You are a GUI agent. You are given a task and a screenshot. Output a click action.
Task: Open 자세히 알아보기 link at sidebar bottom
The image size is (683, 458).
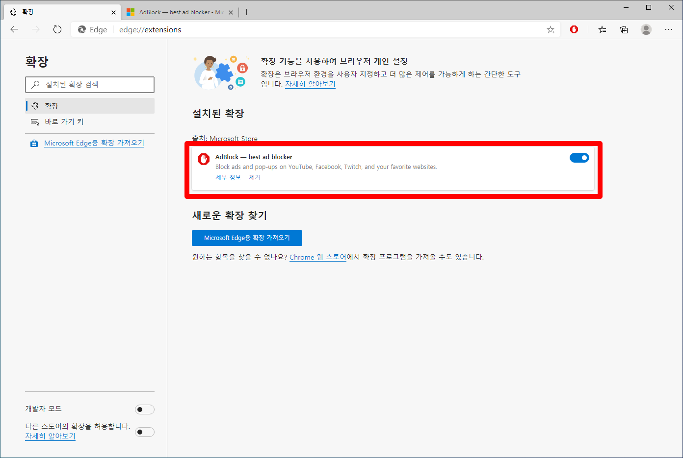pos(51,436)
